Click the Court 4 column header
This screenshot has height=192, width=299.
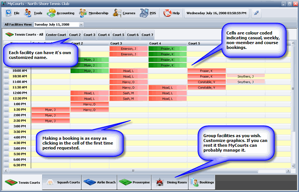(168, 43)
